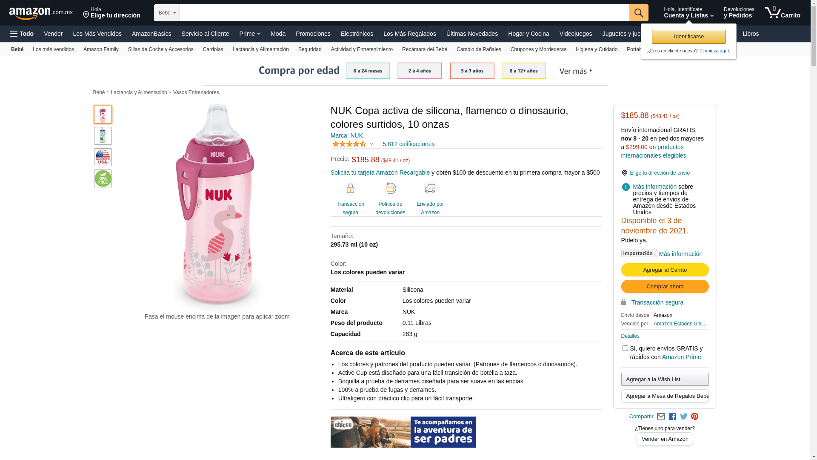Expand the Bebé search category dropdown
Screen dimensions: 817x460
[x=167, y=13]
